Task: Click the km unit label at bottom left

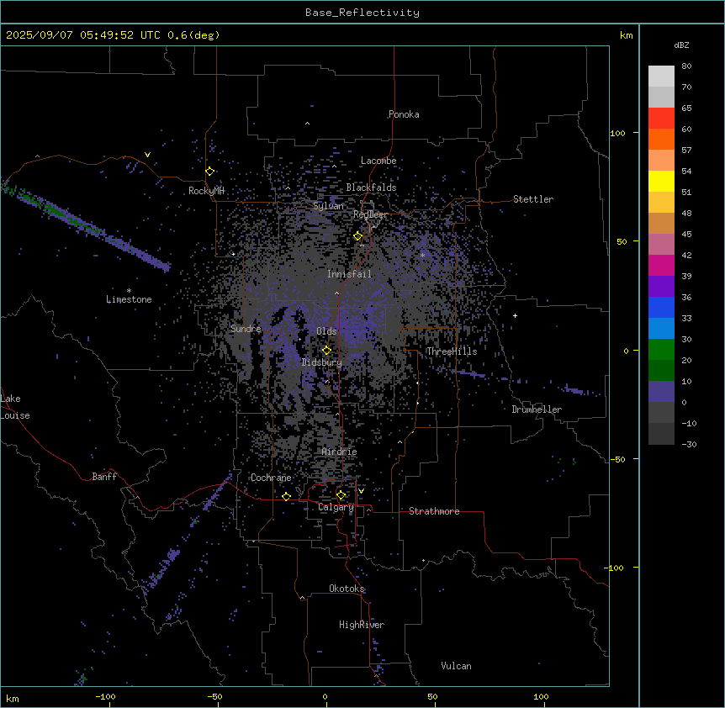Action: pyautogui.click(x=13, y=699)
